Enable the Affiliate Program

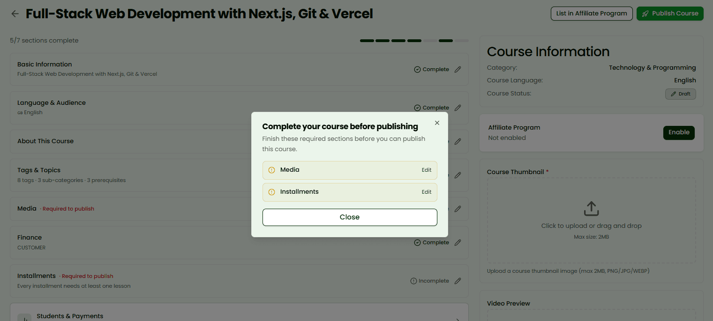point(679,132)
